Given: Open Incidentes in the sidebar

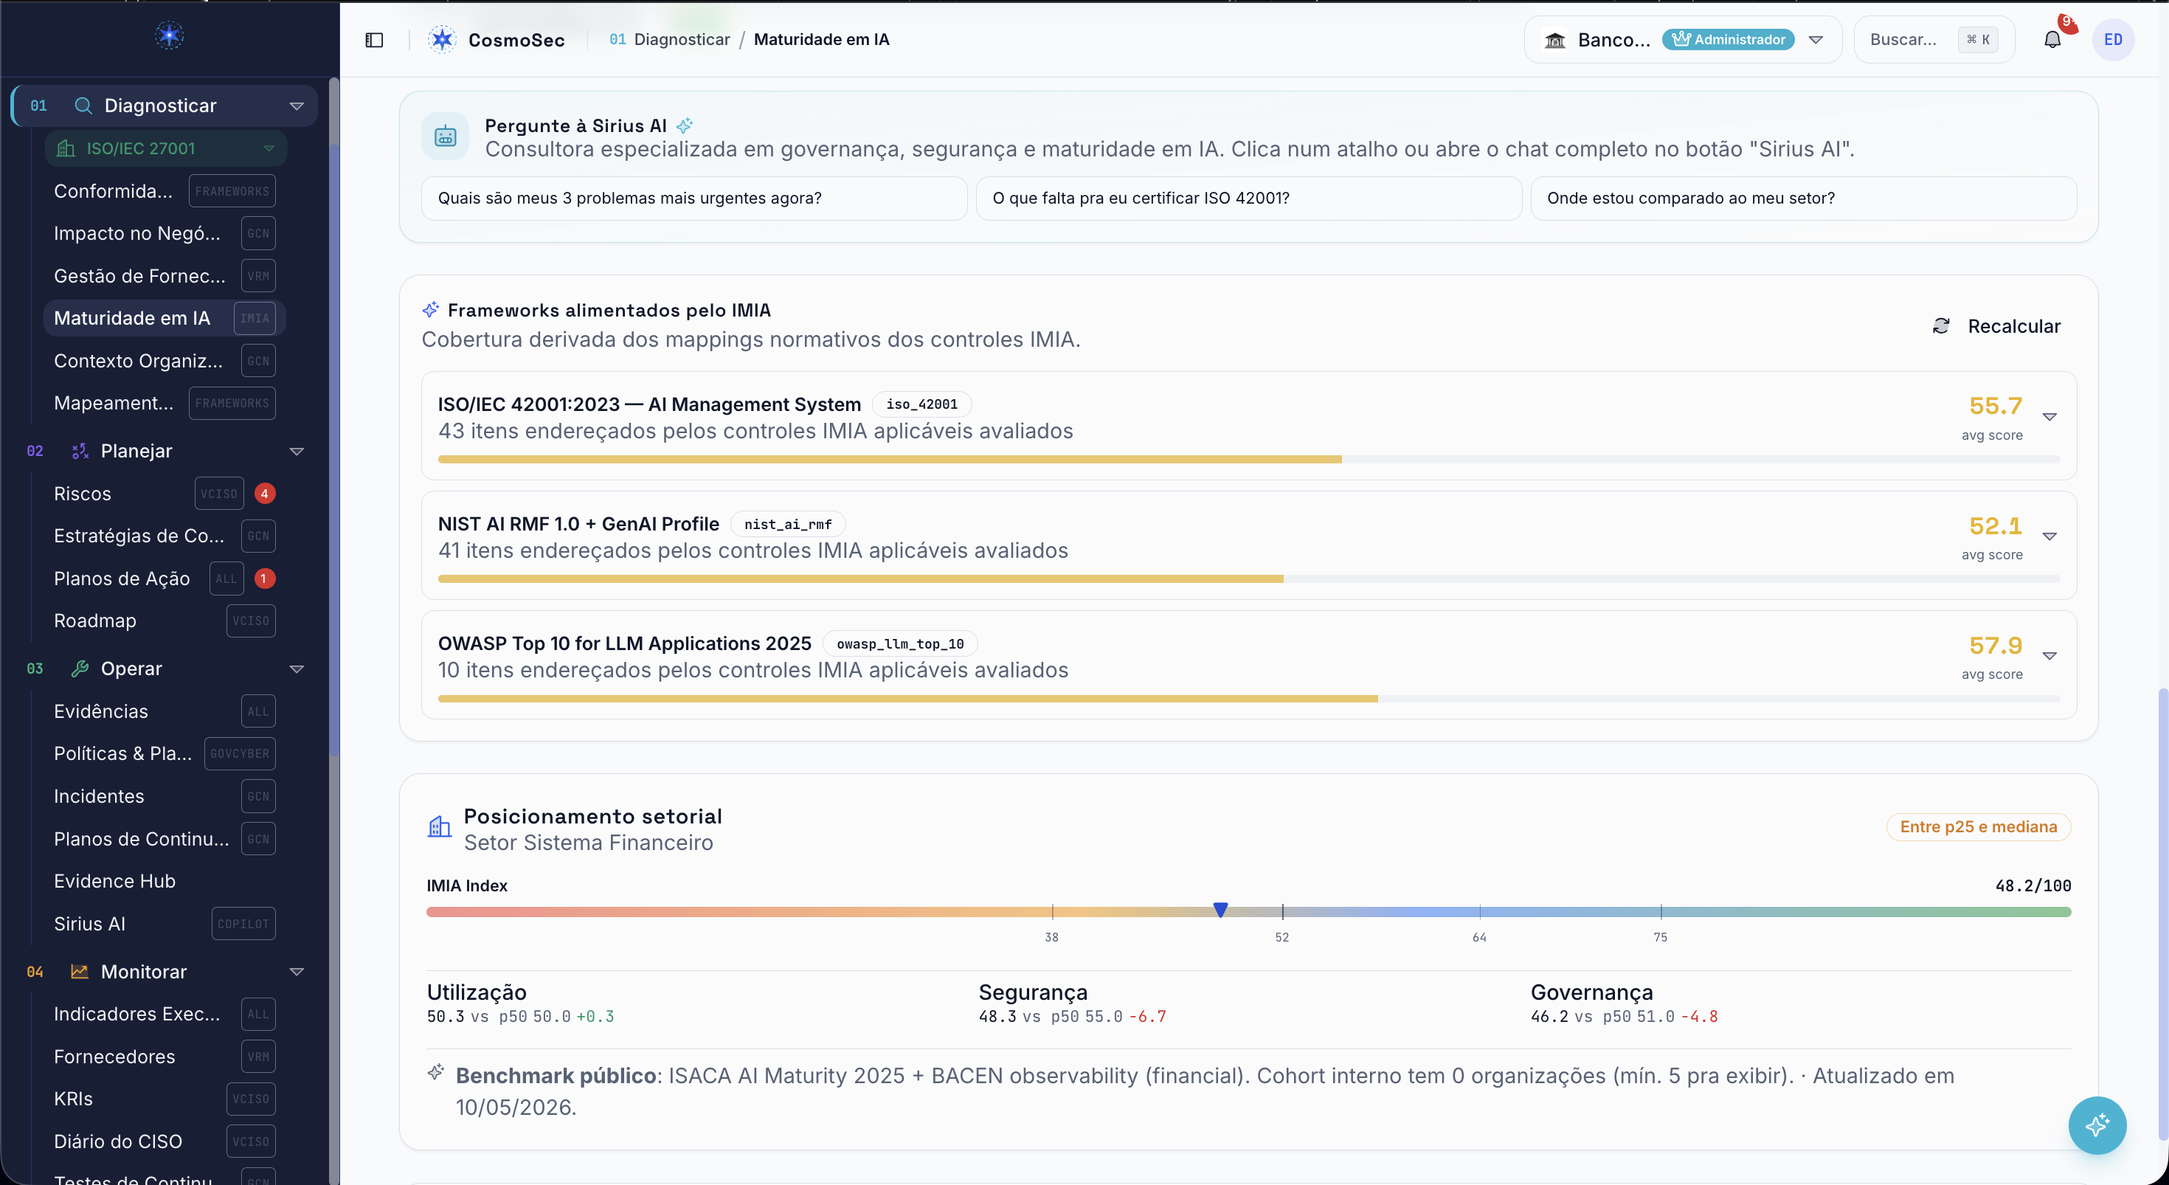Looking at the screenshot, I should [x=165, y=796].
